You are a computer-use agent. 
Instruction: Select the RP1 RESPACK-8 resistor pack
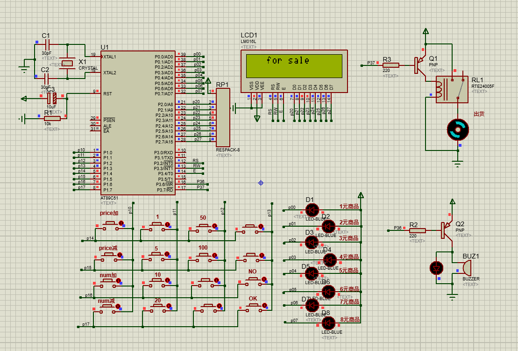pyautogui.click(x=223, y=118)
